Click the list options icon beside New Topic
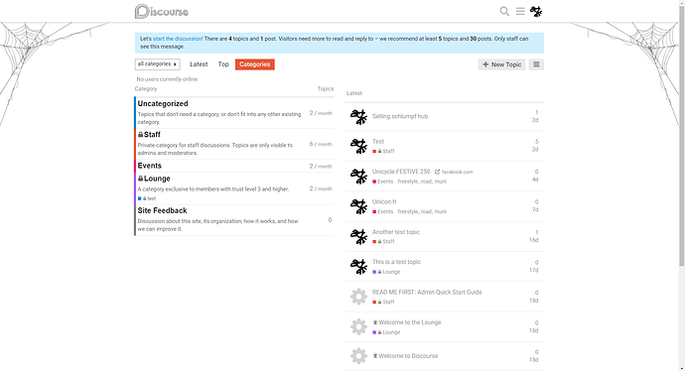 click(536, 64)
